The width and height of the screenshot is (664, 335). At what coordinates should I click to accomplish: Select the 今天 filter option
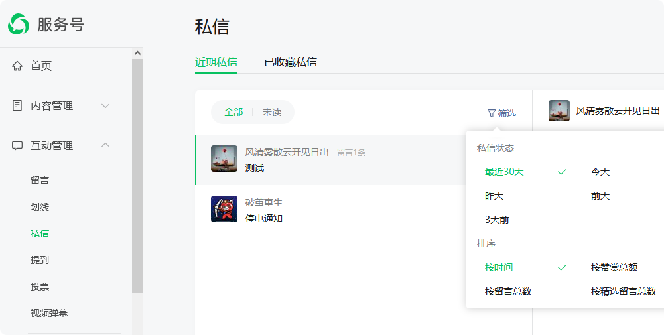[x=600, y=172]
